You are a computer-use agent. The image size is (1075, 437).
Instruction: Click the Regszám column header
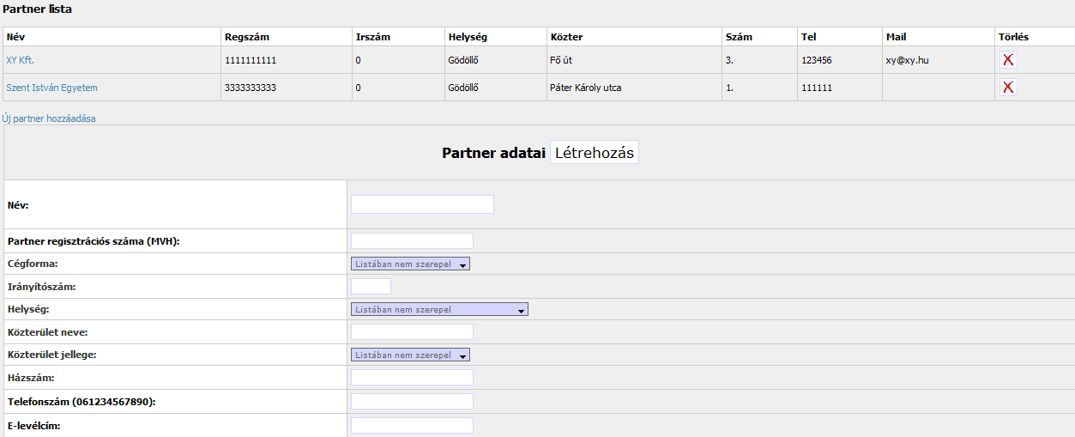(x=287, y=37)
